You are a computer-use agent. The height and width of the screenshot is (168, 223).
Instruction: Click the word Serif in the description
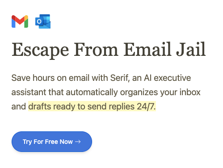point(119,78)
